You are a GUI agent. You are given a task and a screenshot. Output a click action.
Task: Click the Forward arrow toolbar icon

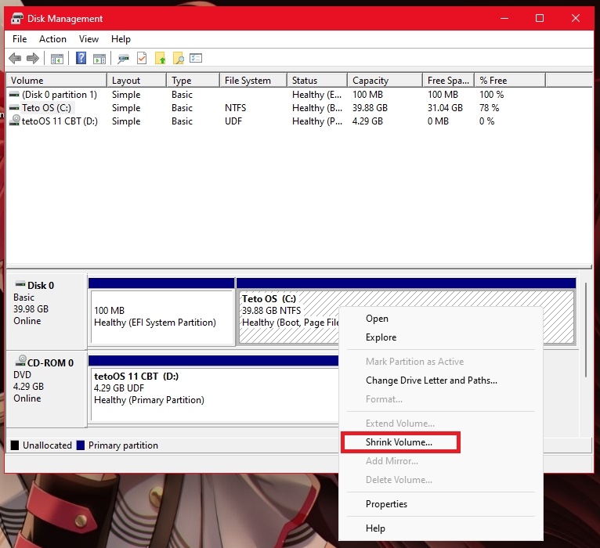pos(33,59)
